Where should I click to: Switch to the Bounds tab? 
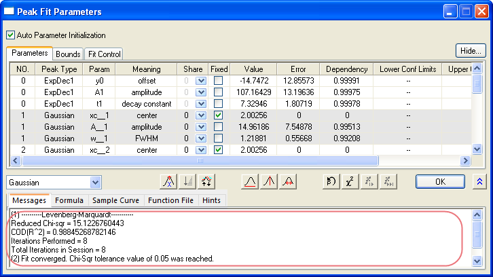68,54
